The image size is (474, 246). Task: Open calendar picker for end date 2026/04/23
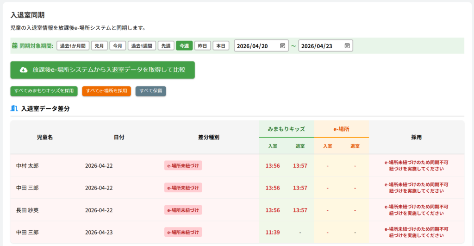tap(347, 46)
